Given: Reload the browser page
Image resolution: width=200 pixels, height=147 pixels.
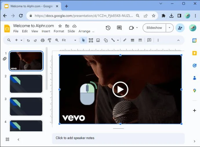Looking at the screenshot, I should click(21, 16).
